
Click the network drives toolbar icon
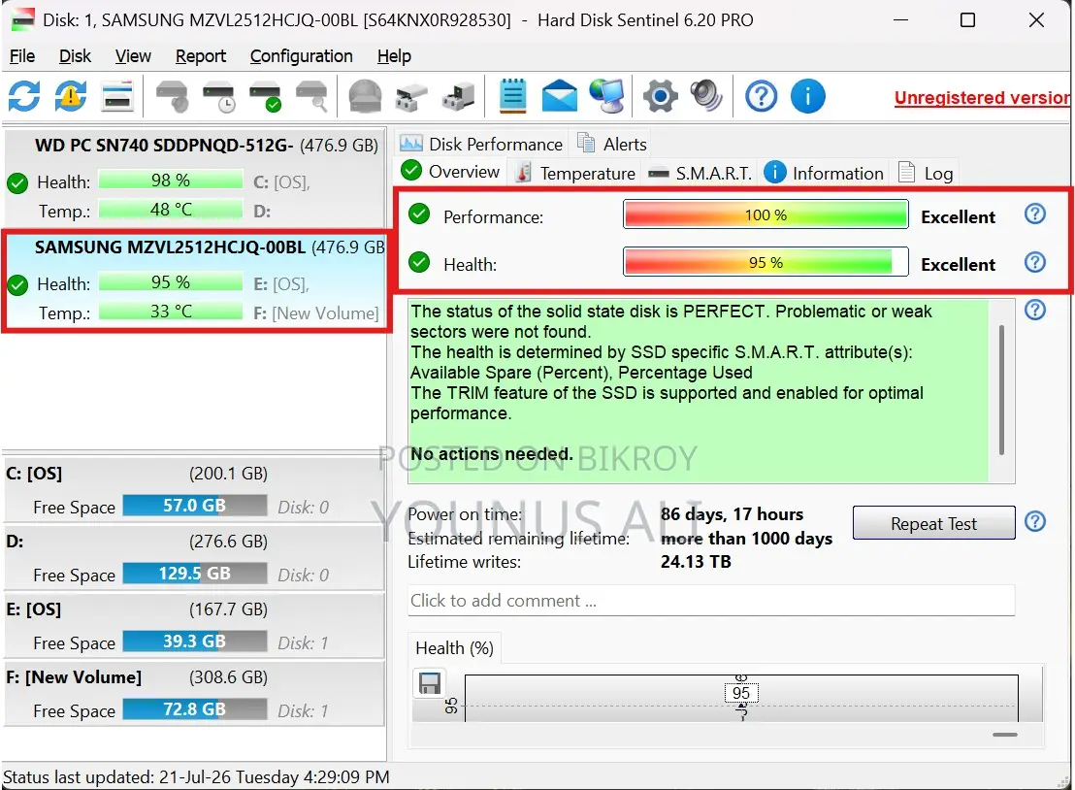pyautogui.click(x=411, y=96)
